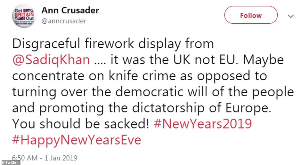Click the @anncrusader handle

[x=64, y=21]
